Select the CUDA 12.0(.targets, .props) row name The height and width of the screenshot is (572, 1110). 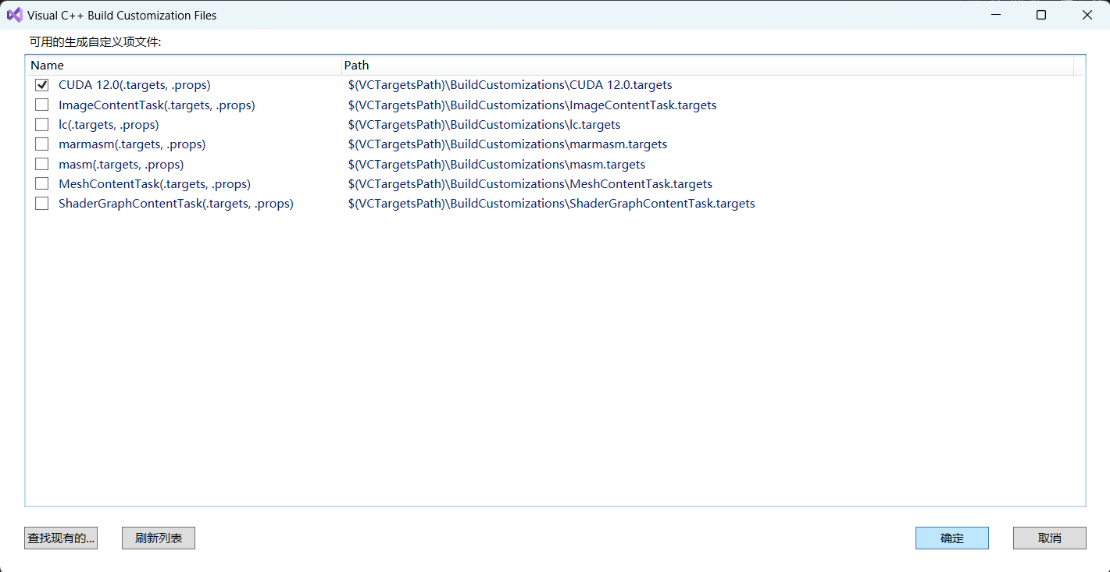pyautogui.click(x=134, y=85)
